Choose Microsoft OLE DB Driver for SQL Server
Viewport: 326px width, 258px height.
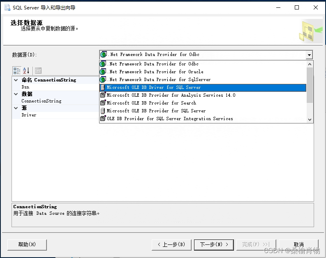click(x=203, y=88)
